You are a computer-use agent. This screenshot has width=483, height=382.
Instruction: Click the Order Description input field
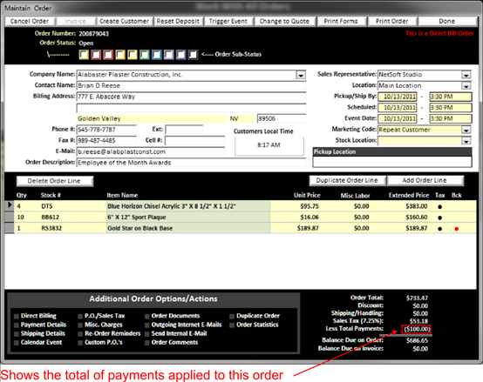click(191, 163)
